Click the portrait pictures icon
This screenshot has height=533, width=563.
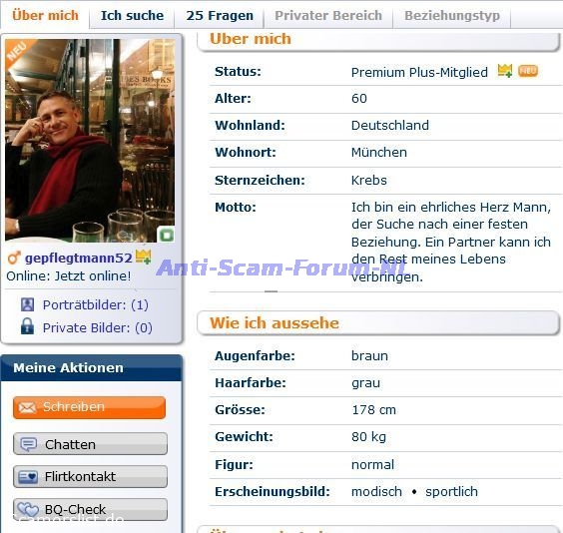coord(28,304)
